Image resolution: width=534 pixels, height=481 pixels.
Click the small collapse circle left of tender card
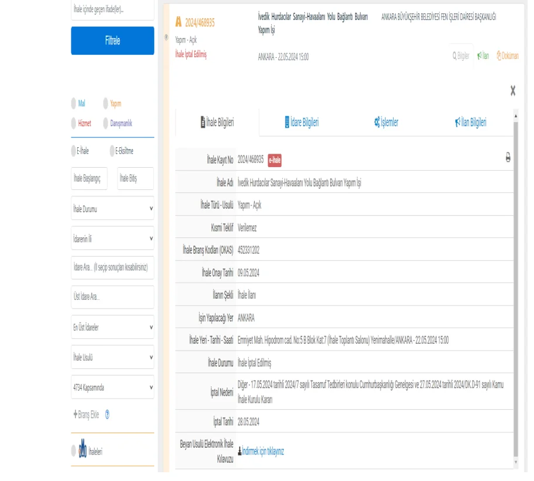click(167, 37)
